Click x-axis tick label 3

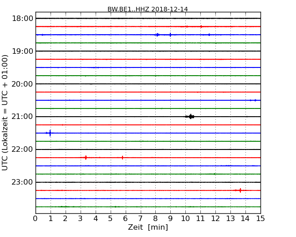[x=81, y=218]
